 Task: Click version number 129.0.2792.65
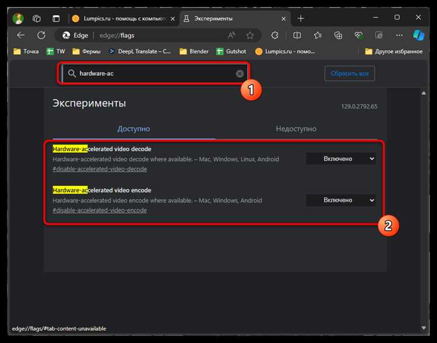click(360, 107)
